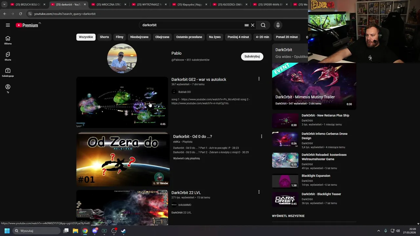Screen dimensions: 420x236
Task: Open Darkorbit GE2 - war vs autolock title
Action: pos(199,79)
